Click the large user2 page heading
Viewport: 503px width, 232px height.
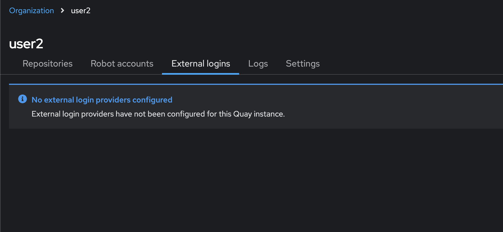click(26, 44)
